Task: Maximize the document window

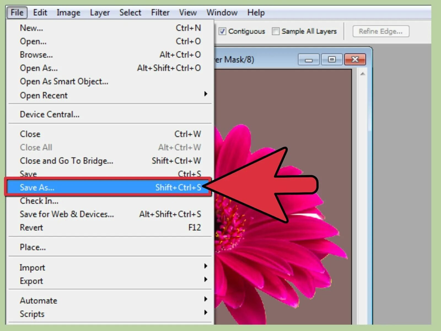Action: pyautogui.click(x=332, y=59)
